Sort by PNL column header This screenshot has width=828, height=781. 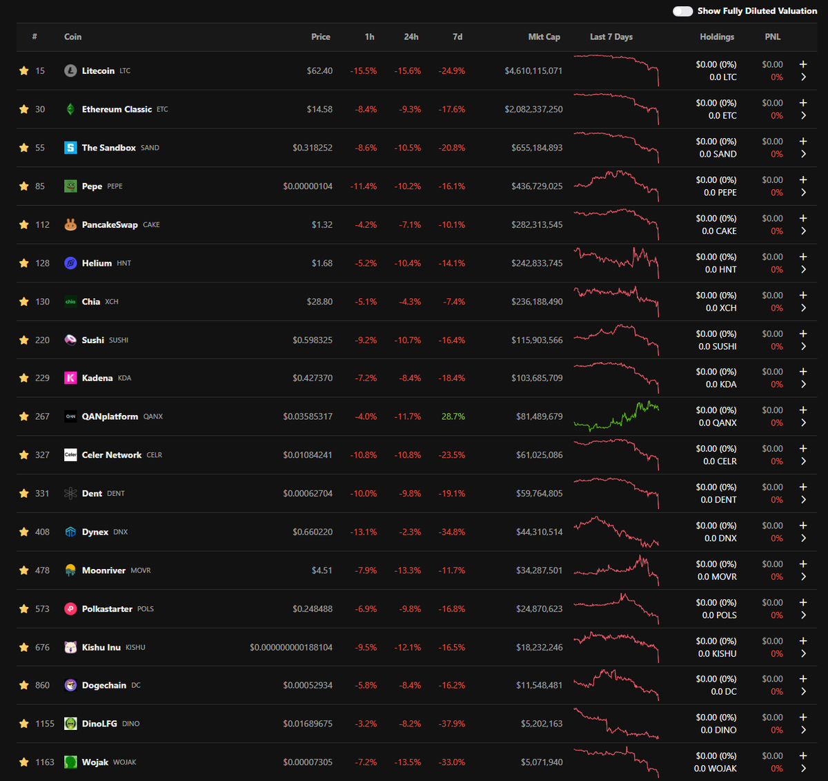tap(773, 37)
